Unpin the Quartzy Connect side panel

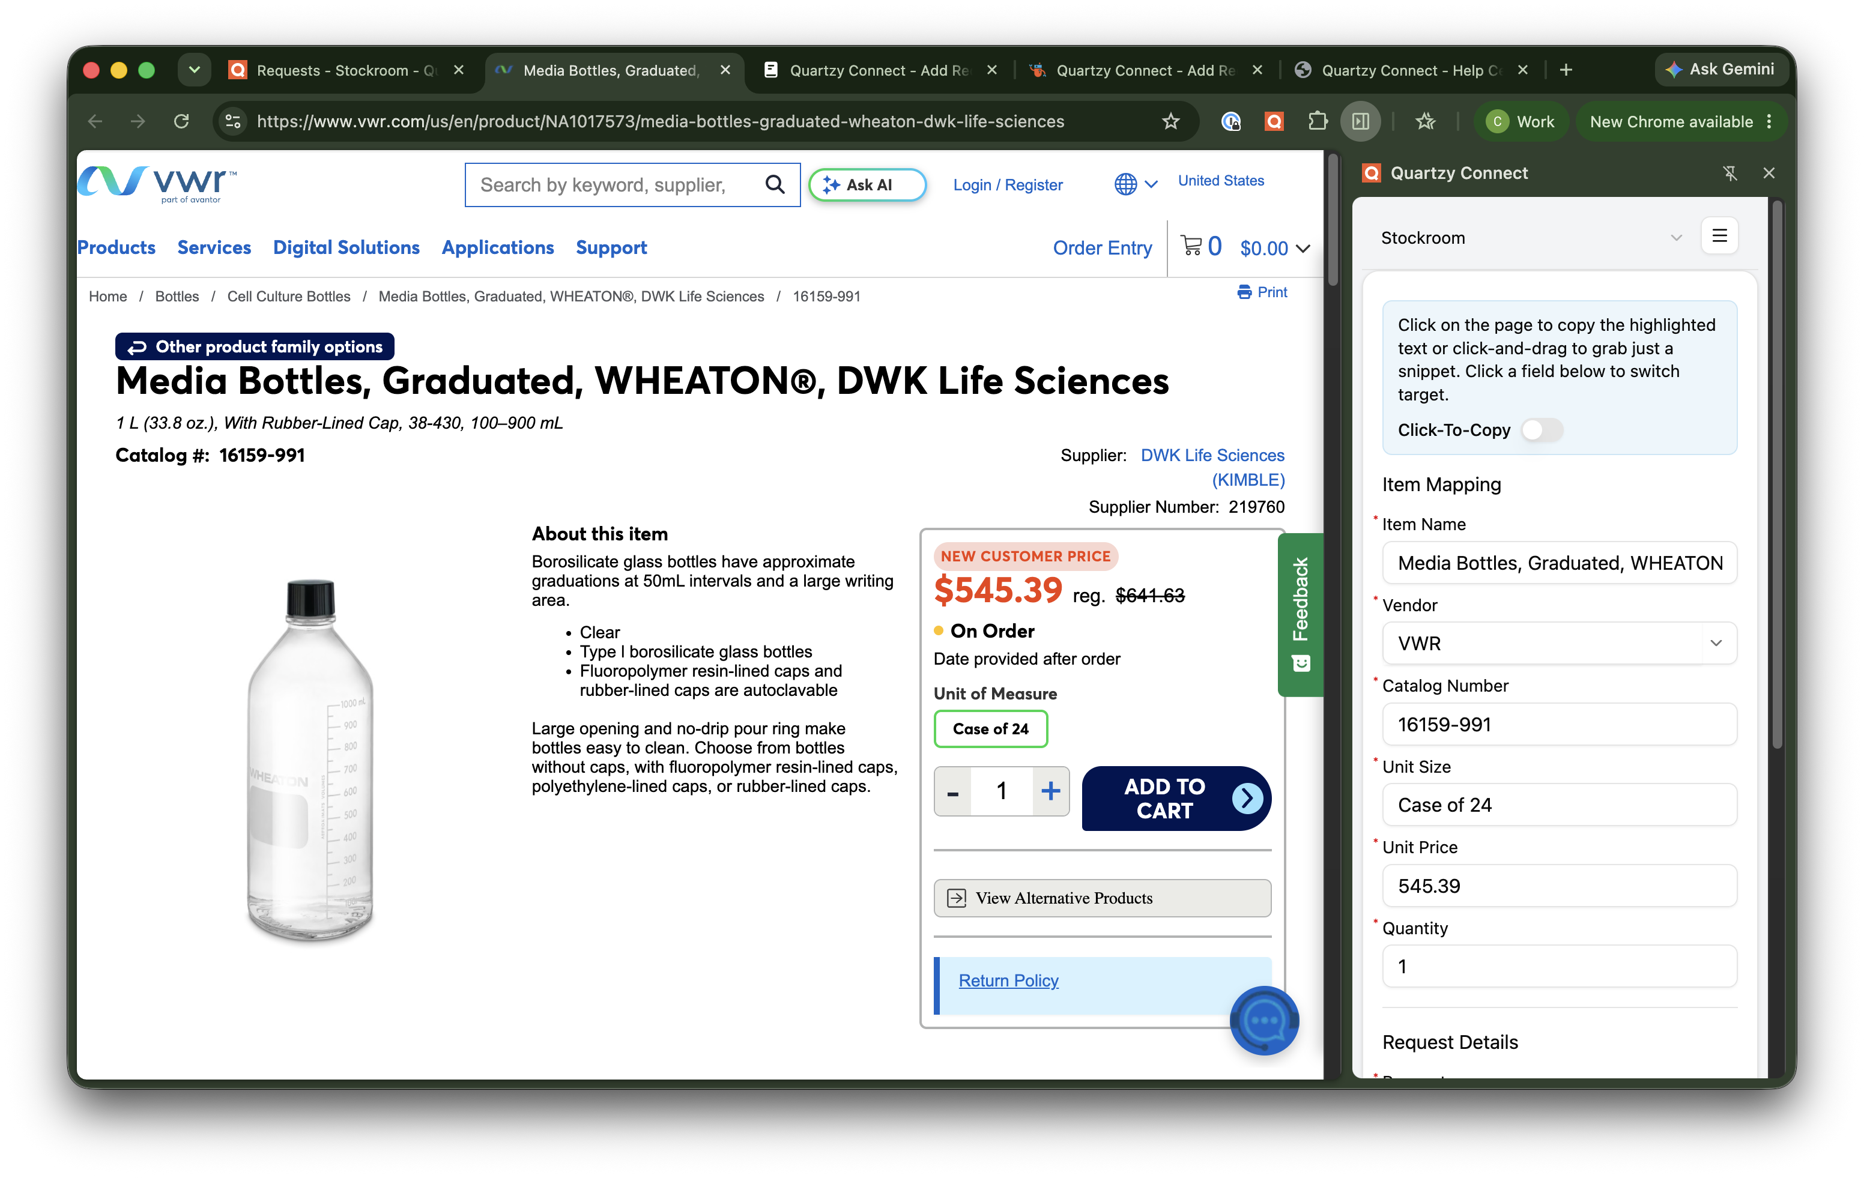[1730, 172]
